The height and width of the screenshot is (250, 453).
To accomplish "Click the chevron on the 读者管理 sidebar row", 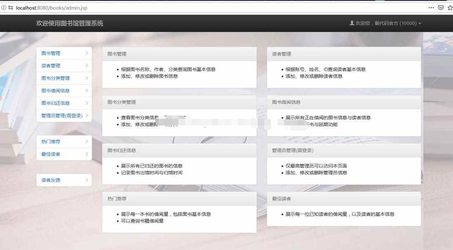I will coord(87,66).
